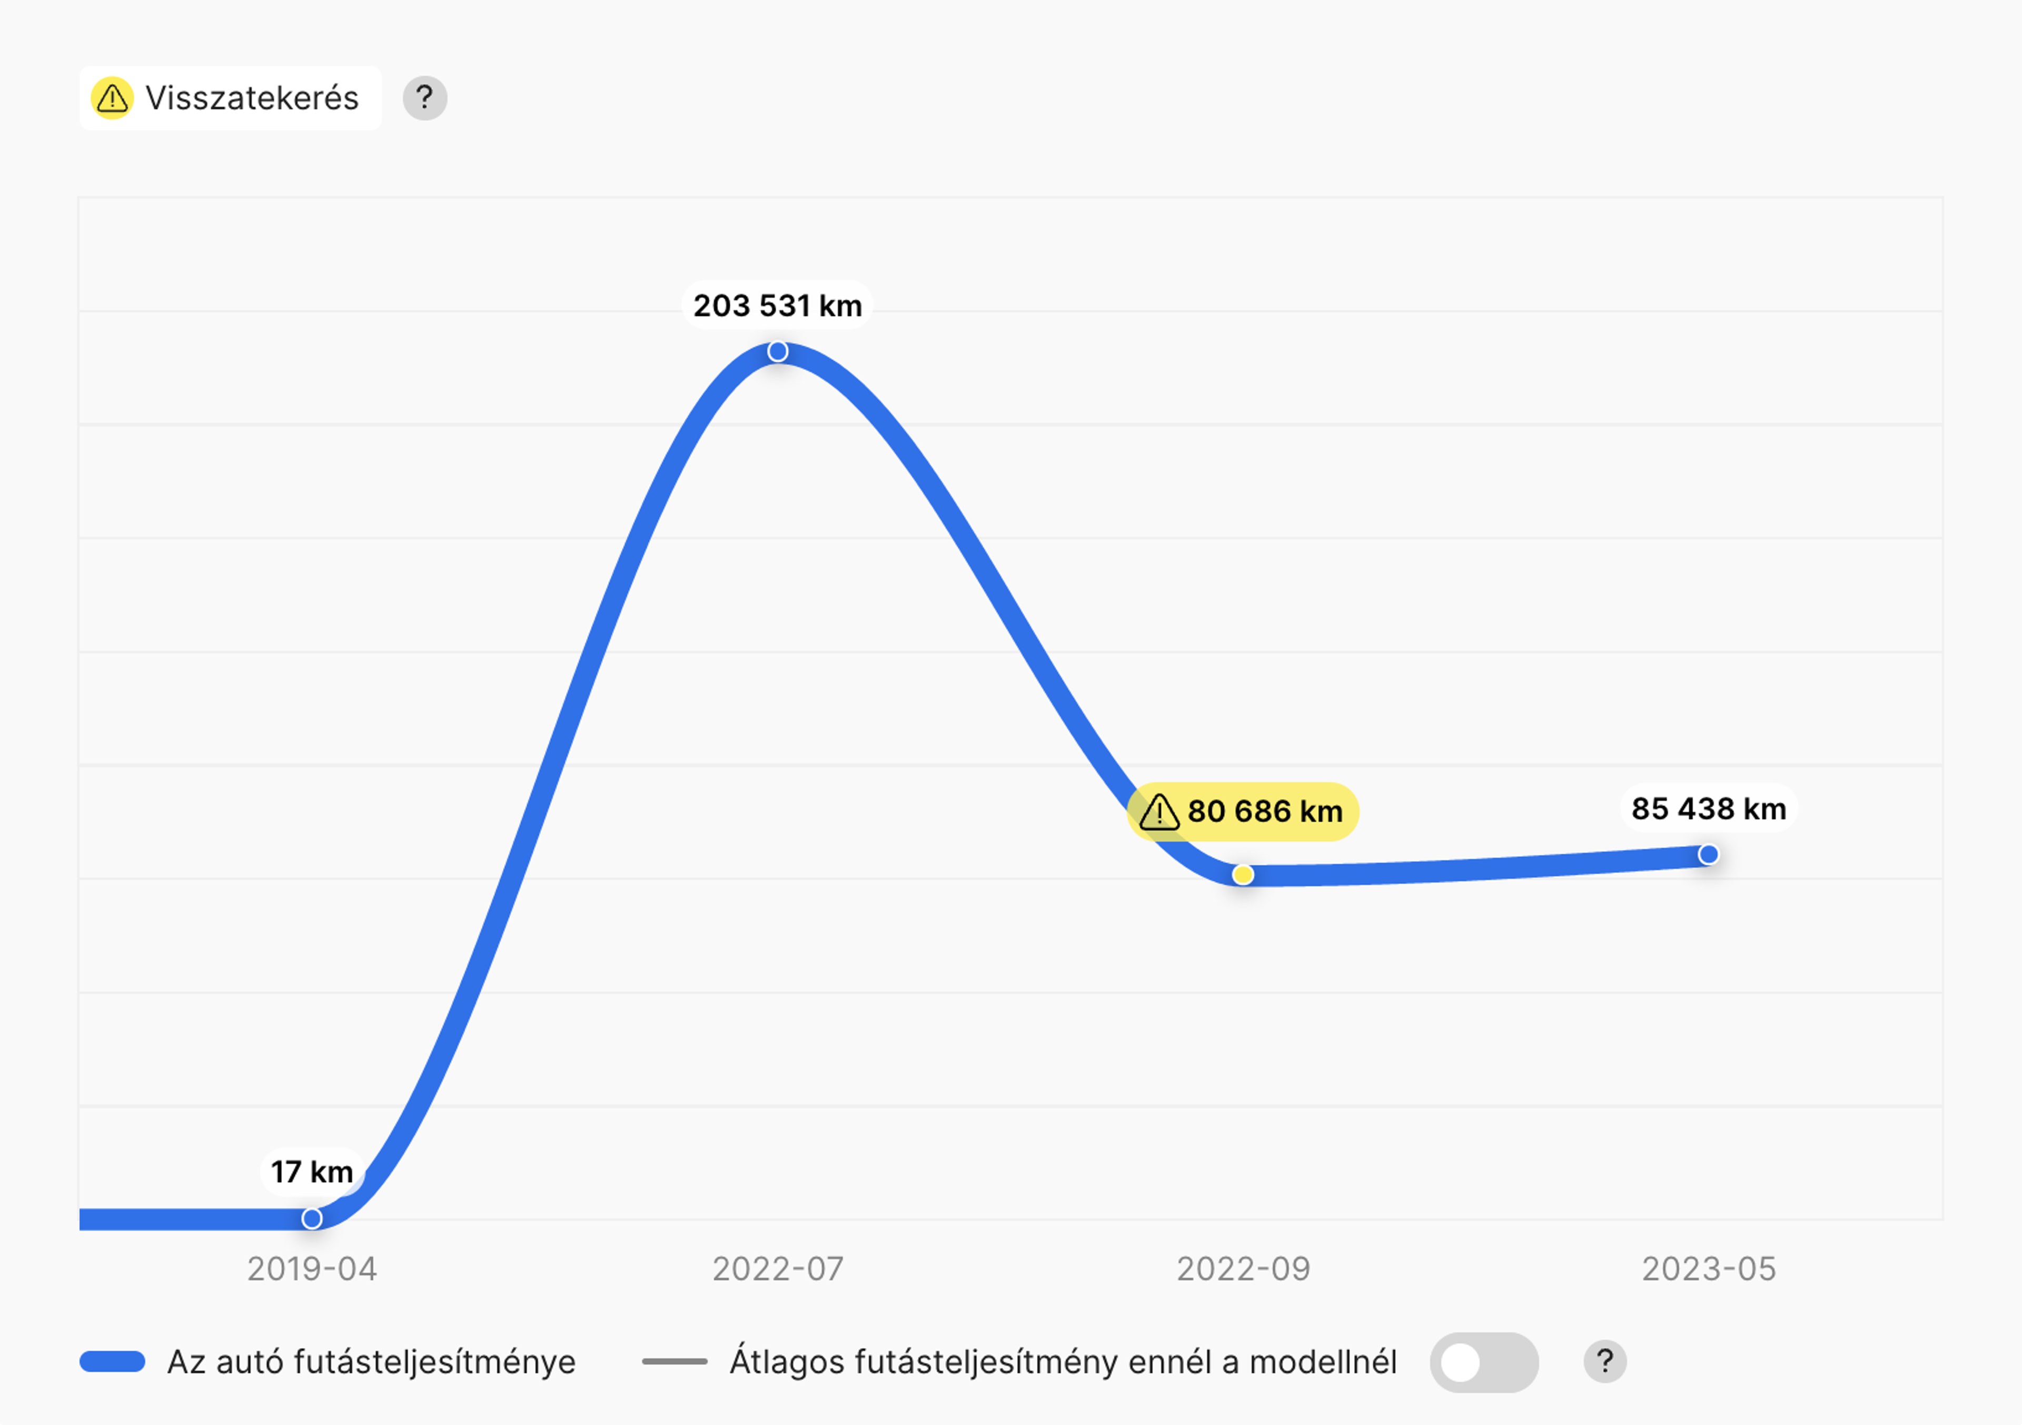This screenshot has width=2022, height=1425.
Task: Toggle average mileage for this model switch
Action: click(1484, 1362)
